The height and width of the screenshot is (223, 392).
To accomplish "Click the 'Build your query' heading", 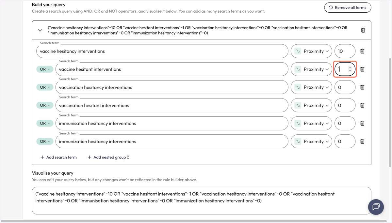I will [49, 5].
